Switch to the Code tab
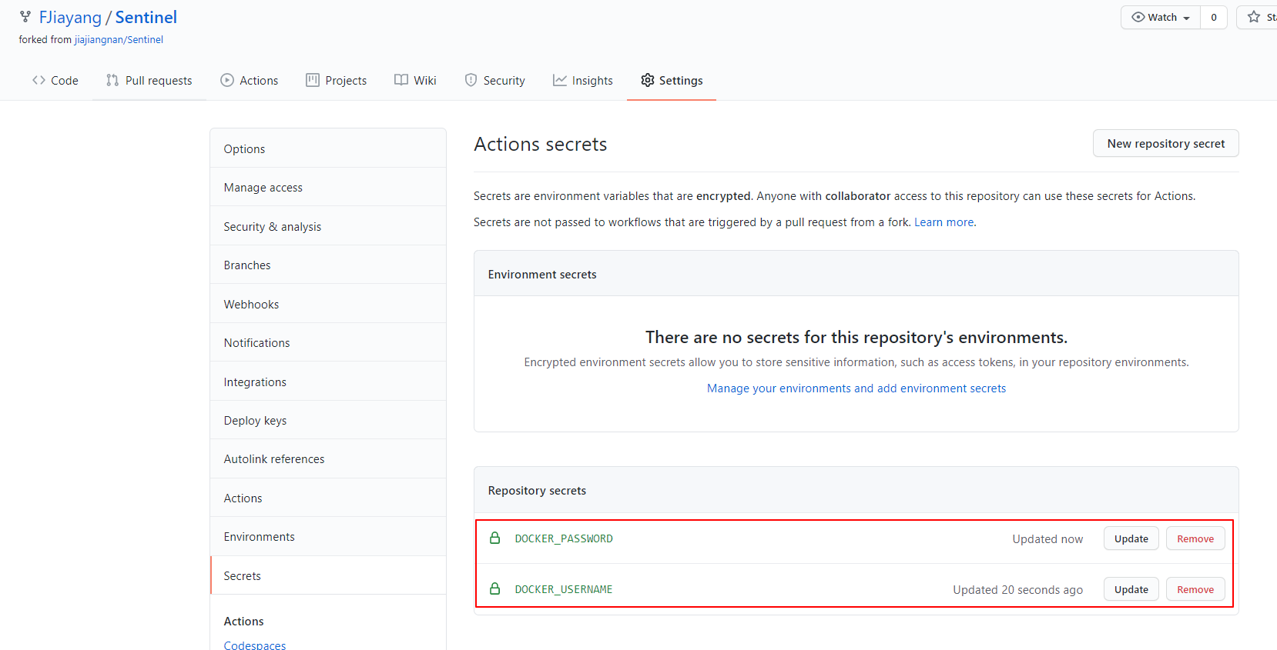This screenshot has width=1277, height=650. pyautogui.click(x=55, y=81)
